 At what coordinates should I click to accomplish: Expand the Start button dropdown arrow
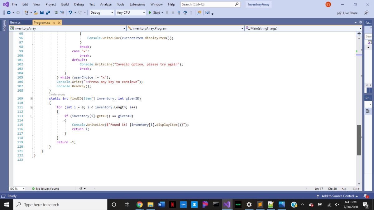pos(162,13)
